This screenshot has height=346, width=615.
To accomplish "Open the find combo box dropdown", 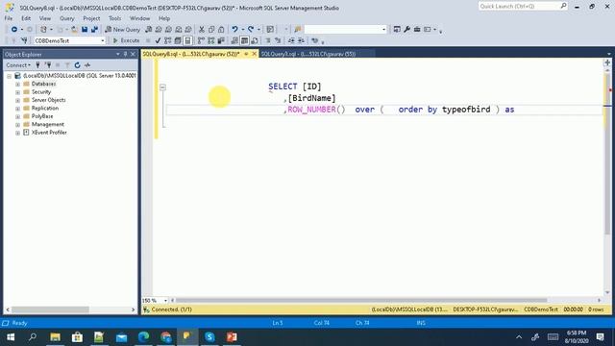I will click(x=383, y=30).
